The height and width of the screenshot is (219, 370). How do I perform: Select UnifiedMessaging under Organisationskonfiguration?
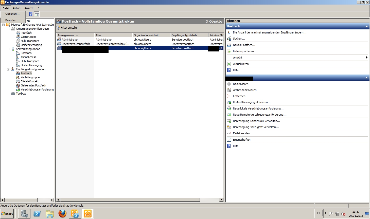pos(31,45)
